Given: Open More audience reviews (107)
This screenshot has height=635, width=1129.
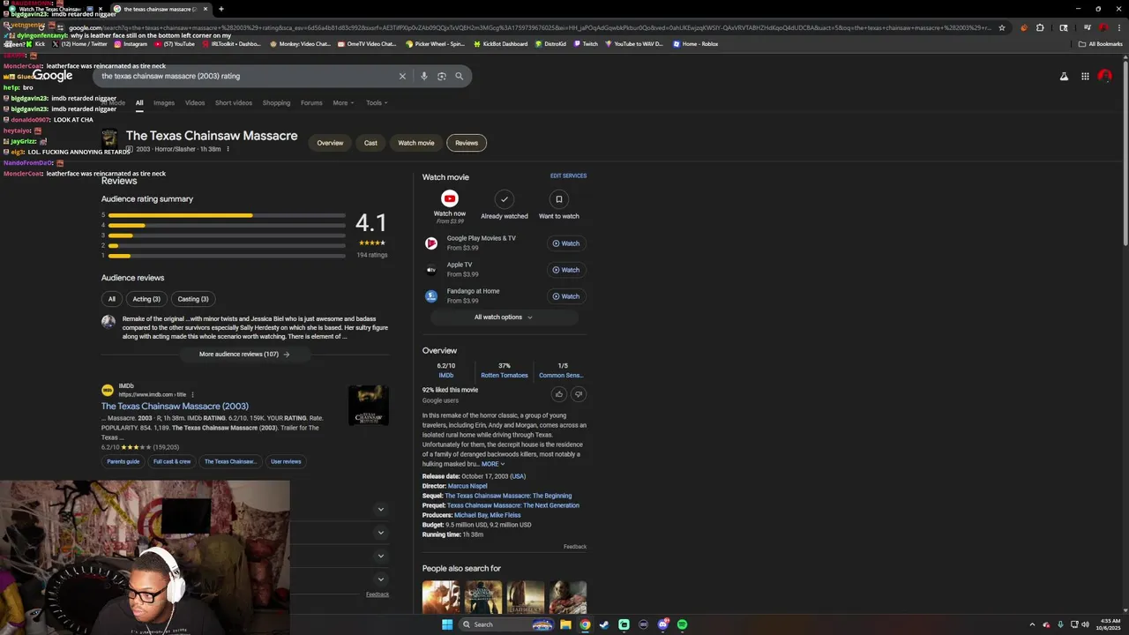Looking at the screenshot, I should click(x=244, y=355).
